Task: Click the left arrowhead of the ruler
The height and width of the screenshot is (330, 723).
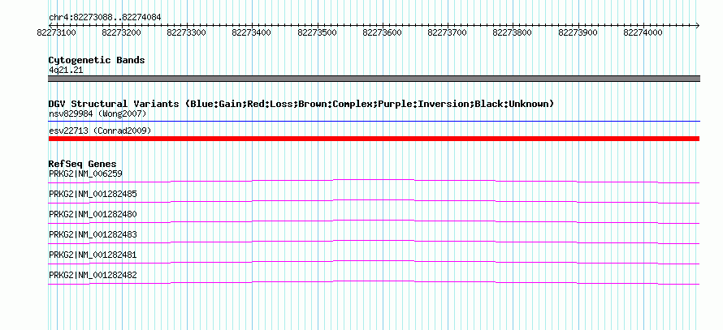Action: [50, 25]
